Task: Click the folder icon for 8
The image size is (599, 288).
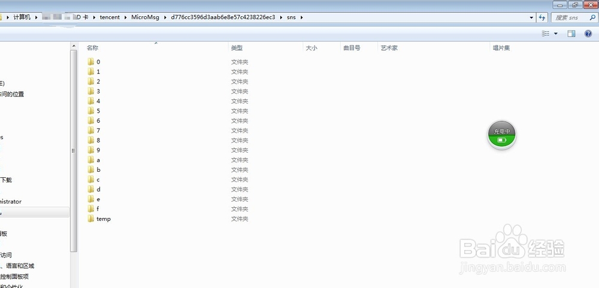Action: click(90, 140)
